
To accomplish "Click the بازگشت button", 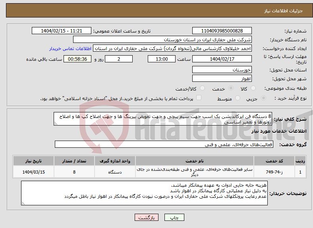I will (147, 217).
